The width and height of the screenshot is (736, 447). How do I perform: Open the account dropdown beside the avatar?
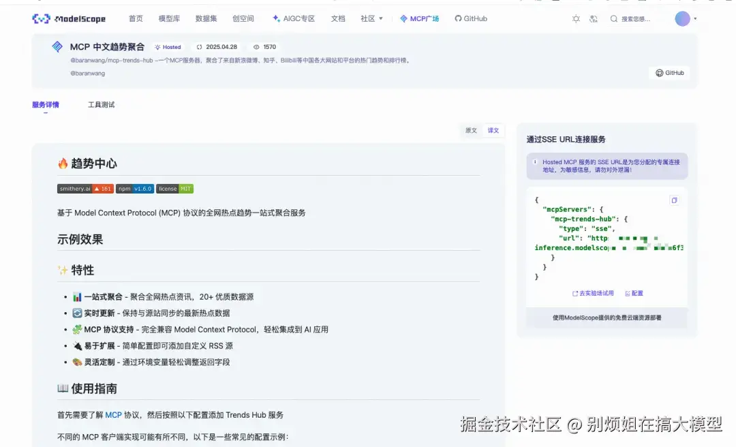[x=696, y=18]
